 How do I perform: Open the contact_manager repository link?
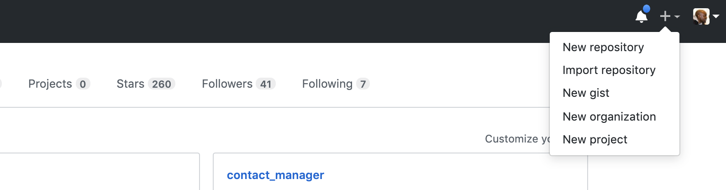coord(275,175)
